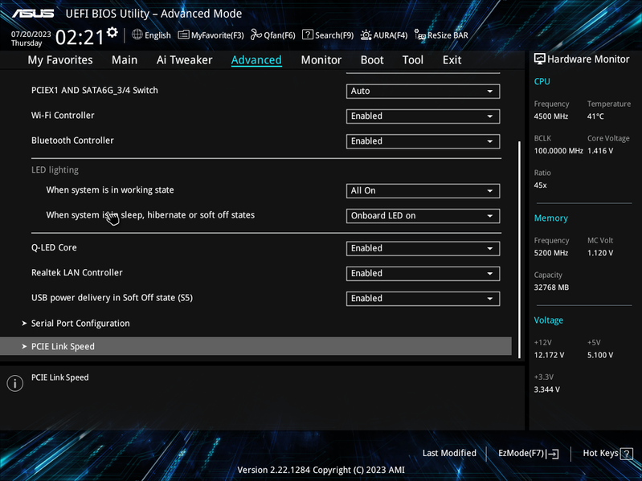This screenshot has height=481, width=642.
Task: Click the ASUS logo
Action: pos(33,14)
